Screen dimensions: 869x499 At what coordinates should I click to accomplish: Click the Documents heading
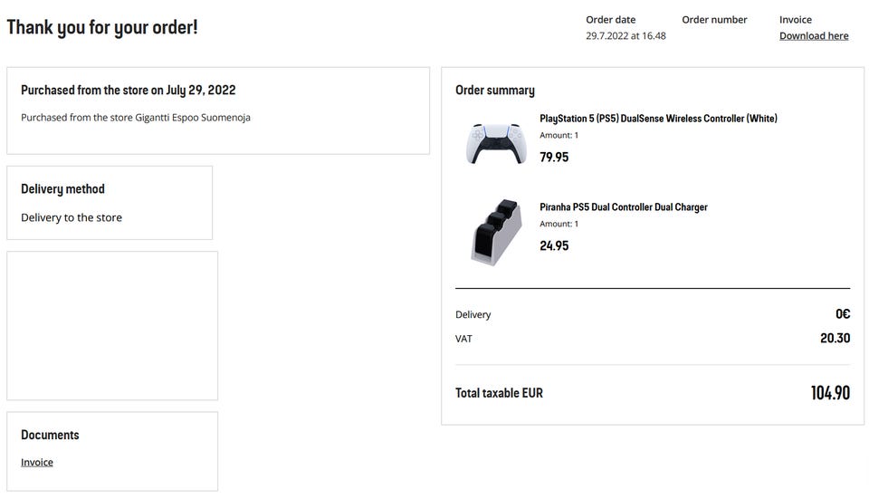50,436
